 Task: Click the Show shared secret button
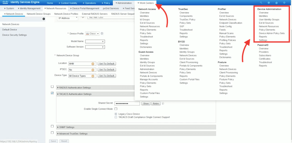pyautogui.click(x=146, y=103)
